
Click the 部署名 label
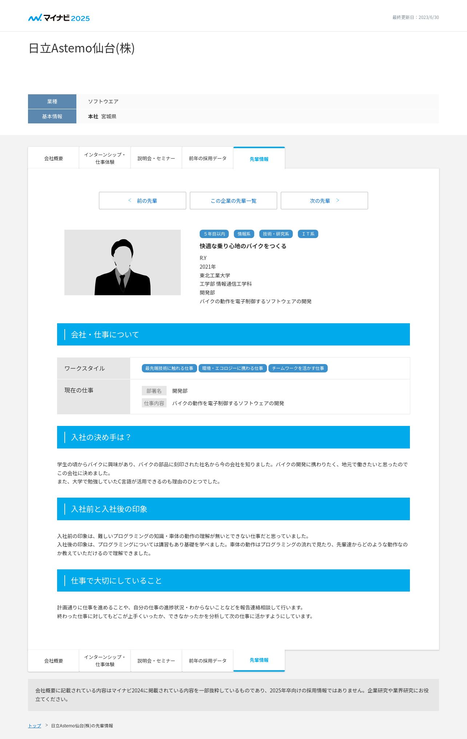point(154,391)
